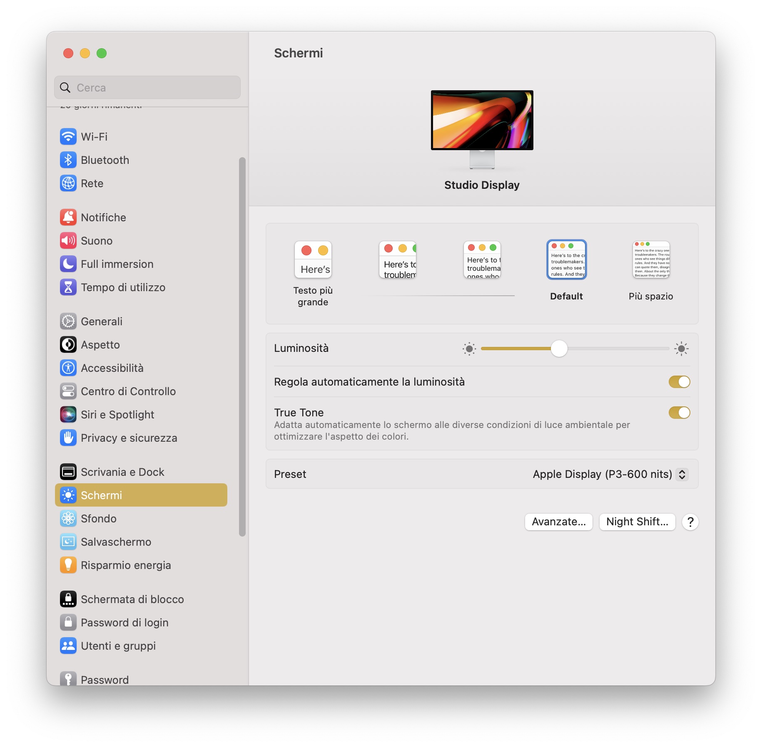Choose the middle resolution thumbnail
The image size is (762, 747).
(x=482, y=260)
